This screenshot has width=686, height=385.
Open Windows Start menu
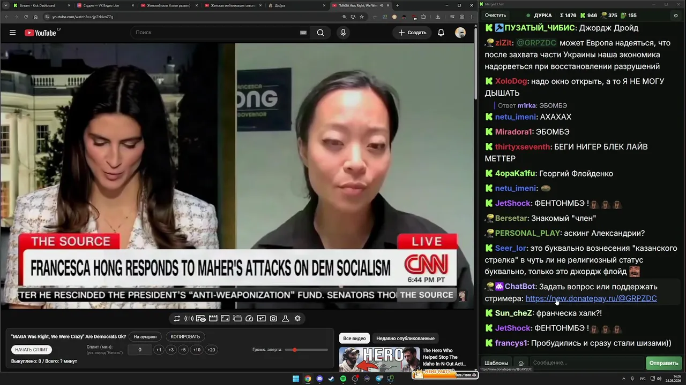coord(295,379)
